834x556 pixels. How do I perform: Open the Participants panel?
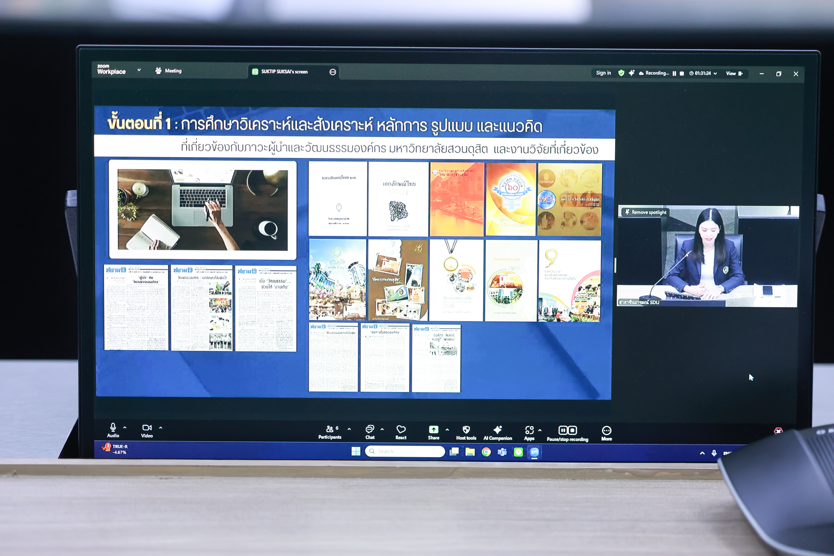point(330,432)
